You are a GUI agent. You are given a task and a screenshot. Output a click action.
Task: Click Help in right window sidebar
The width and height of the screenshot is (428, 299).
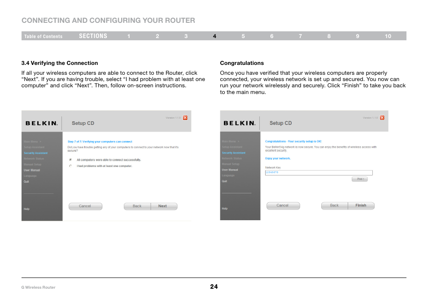tap(225, 208)
